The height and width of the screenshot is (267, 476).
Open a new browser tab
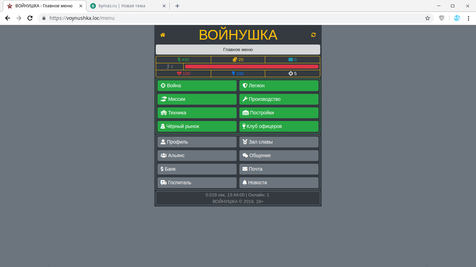177,6
